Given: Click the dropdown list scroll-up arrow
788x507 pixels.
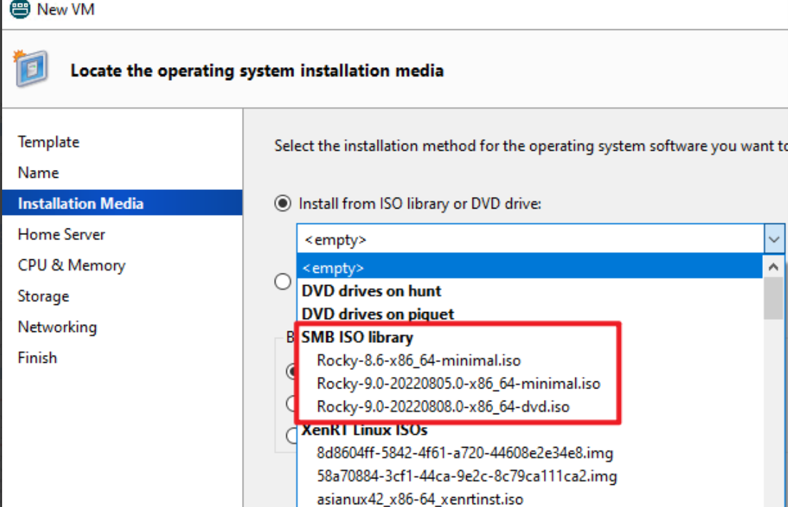Looking at the screenshot, I should (x=773, y=268).
